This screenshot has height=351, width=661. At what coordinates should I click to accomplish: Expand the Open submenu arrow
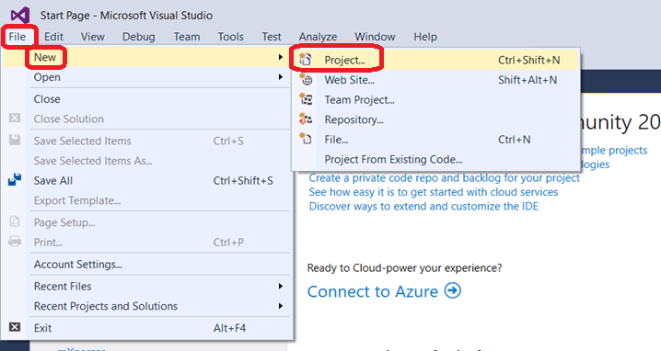pyautogui.click(x=281, y=77)
